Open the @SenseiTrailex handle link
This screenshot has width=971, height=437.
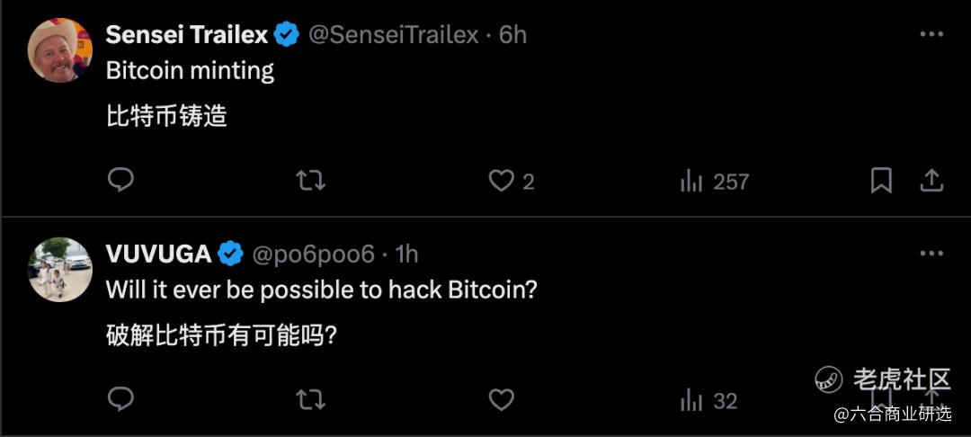pos(394,35)
